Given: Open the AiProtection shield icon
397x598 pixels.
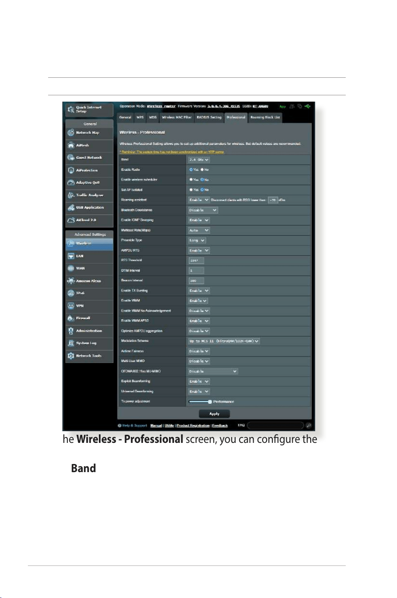Looking at the screenshot, I should (x=71, y=170).
